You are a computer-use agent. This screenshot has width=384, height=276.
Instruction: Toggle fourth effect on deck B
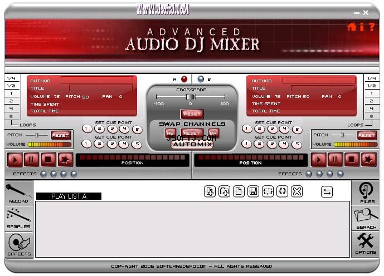341,174
